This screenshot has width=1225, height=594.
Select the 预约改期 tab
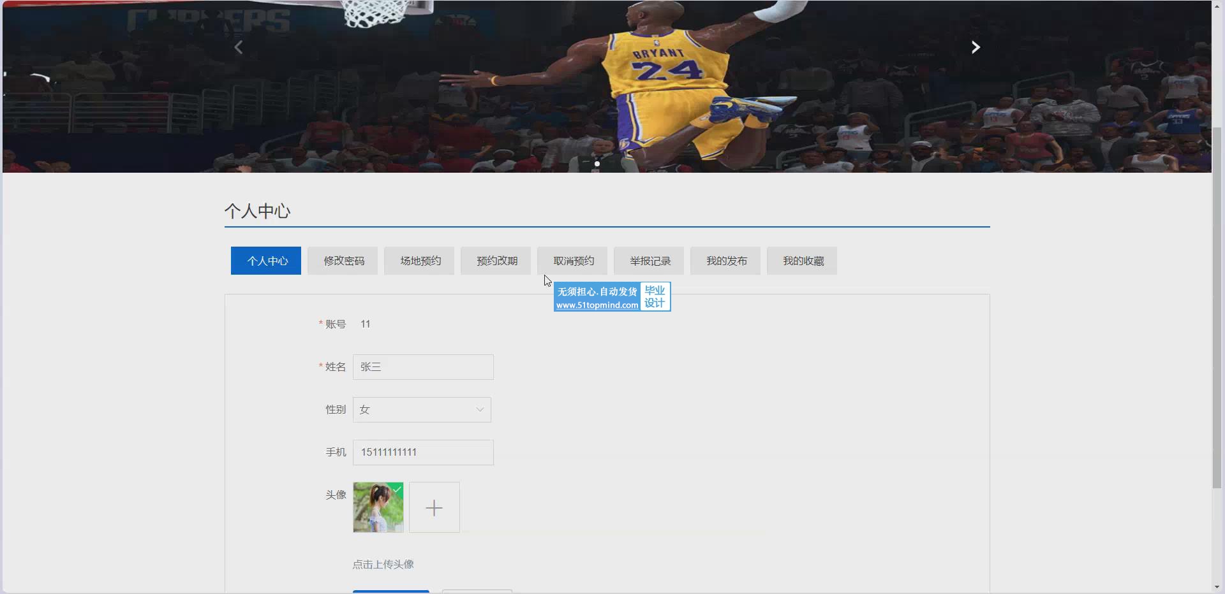click(x=496, y=261)
